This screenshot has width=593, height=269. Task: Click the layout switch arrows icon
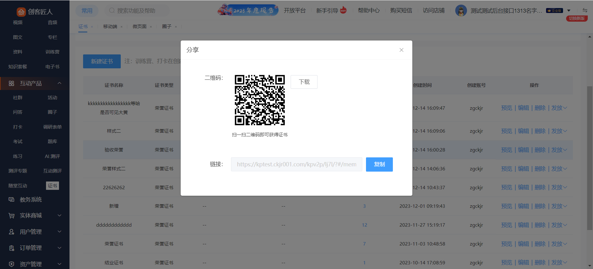(x=585, y=10)
